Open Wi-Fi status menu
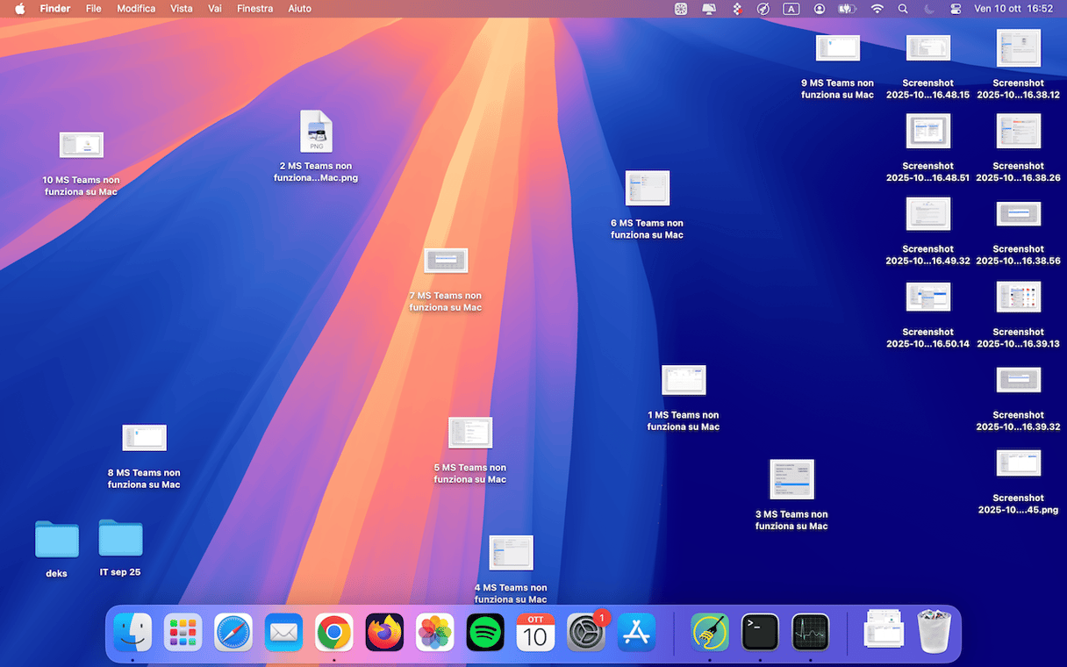 coord(877,9)
